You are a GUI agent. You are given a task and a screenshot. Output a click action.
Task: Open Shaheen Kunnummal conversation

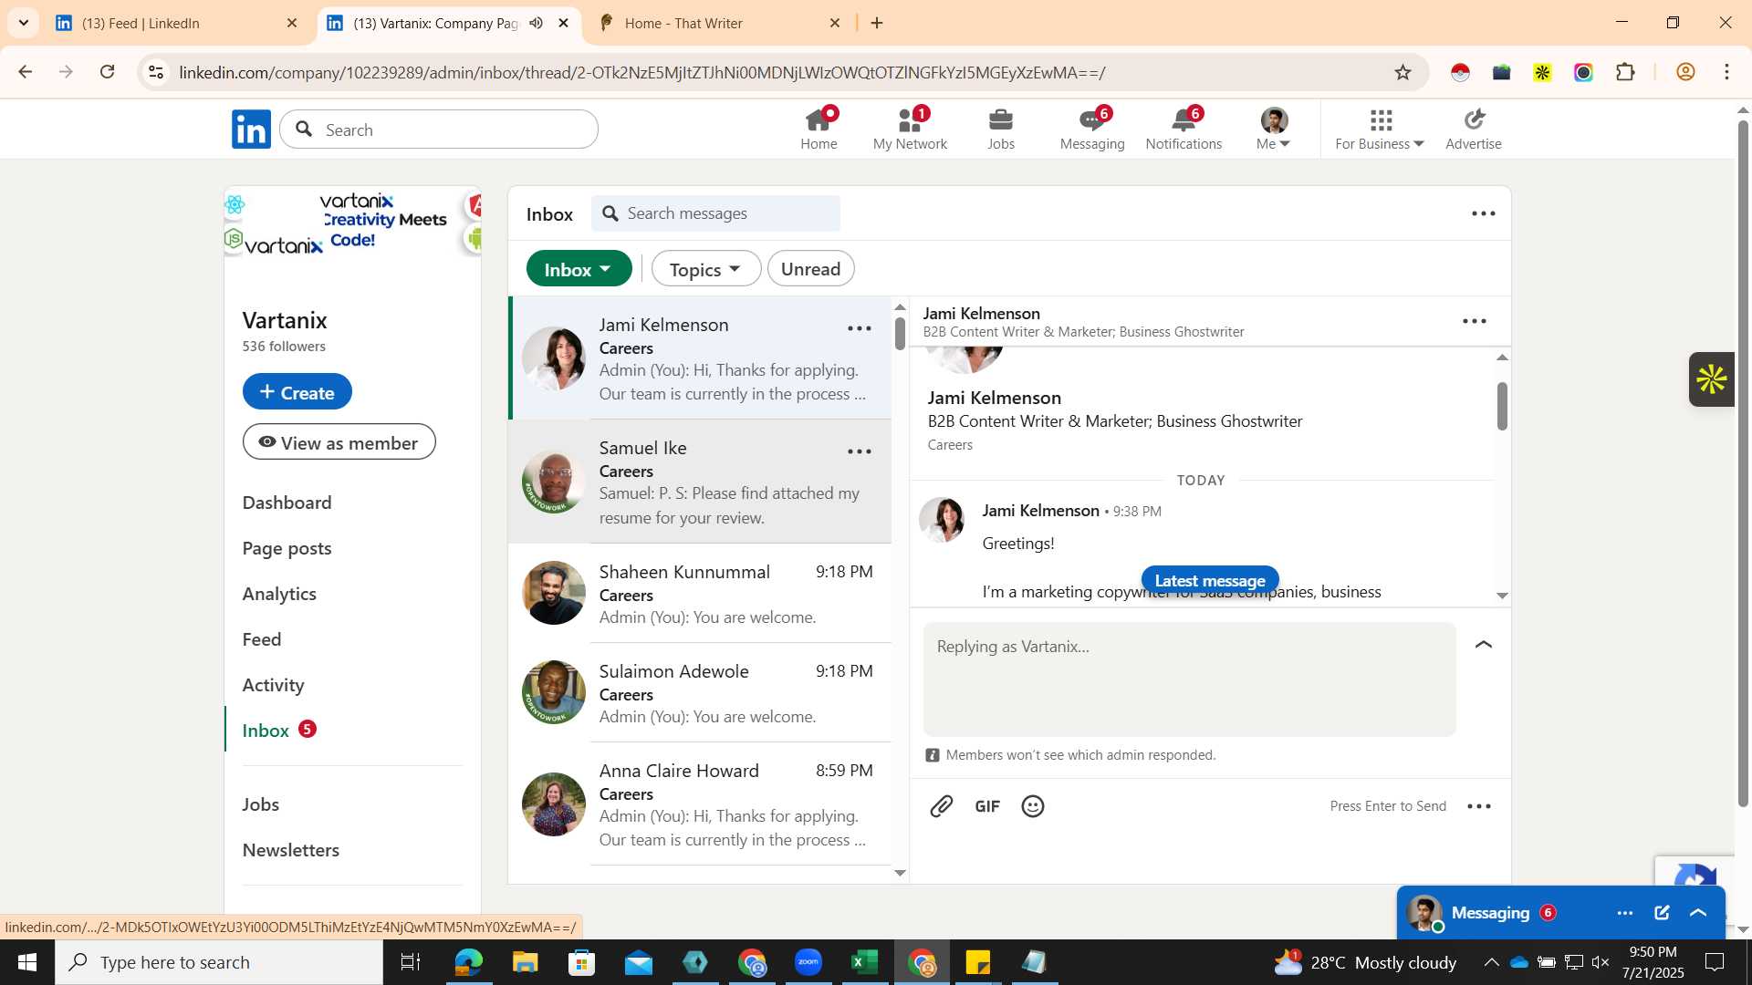click(700, 594)
